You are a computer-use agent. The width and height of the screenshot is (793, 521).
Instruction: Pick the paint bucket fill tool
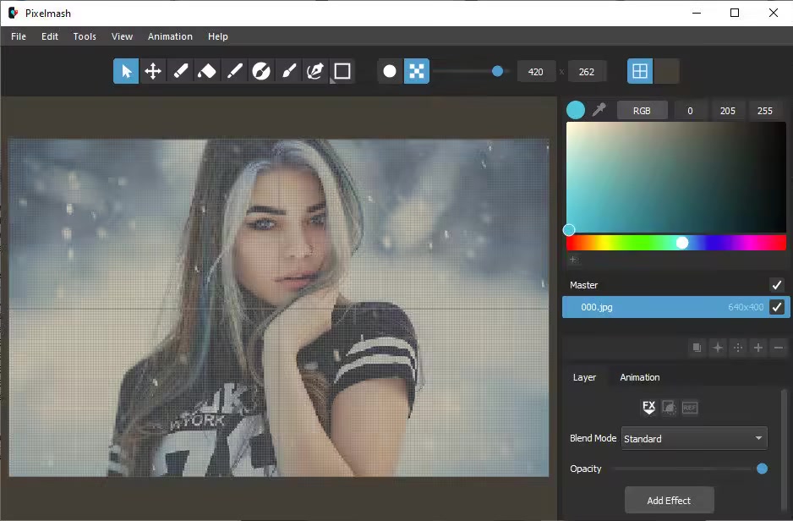[x=207, y=72]
